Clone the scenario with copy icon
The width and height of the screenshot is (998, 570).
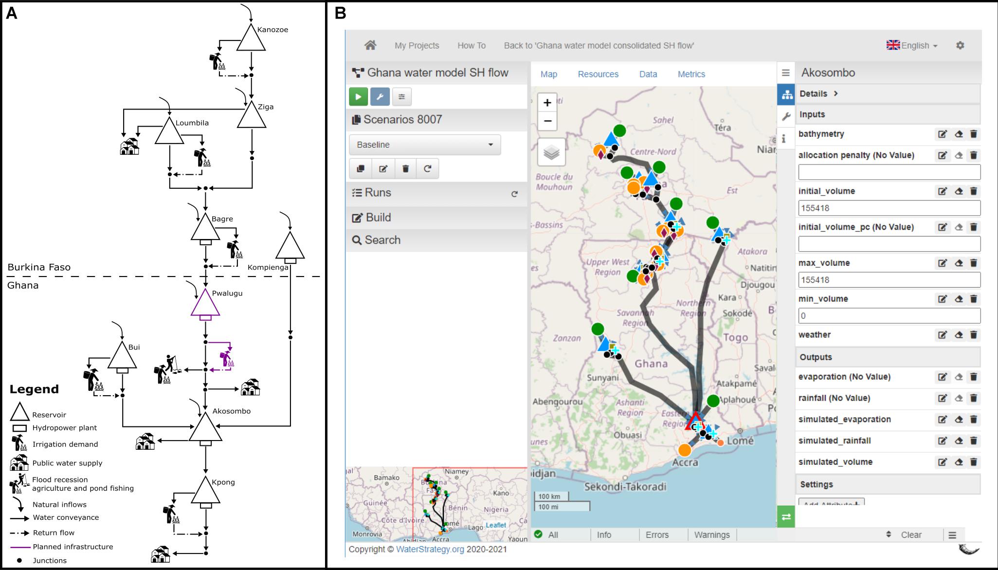(x=361, y=169)
